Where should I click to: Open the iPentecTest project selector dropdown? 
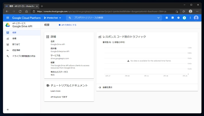52,18
